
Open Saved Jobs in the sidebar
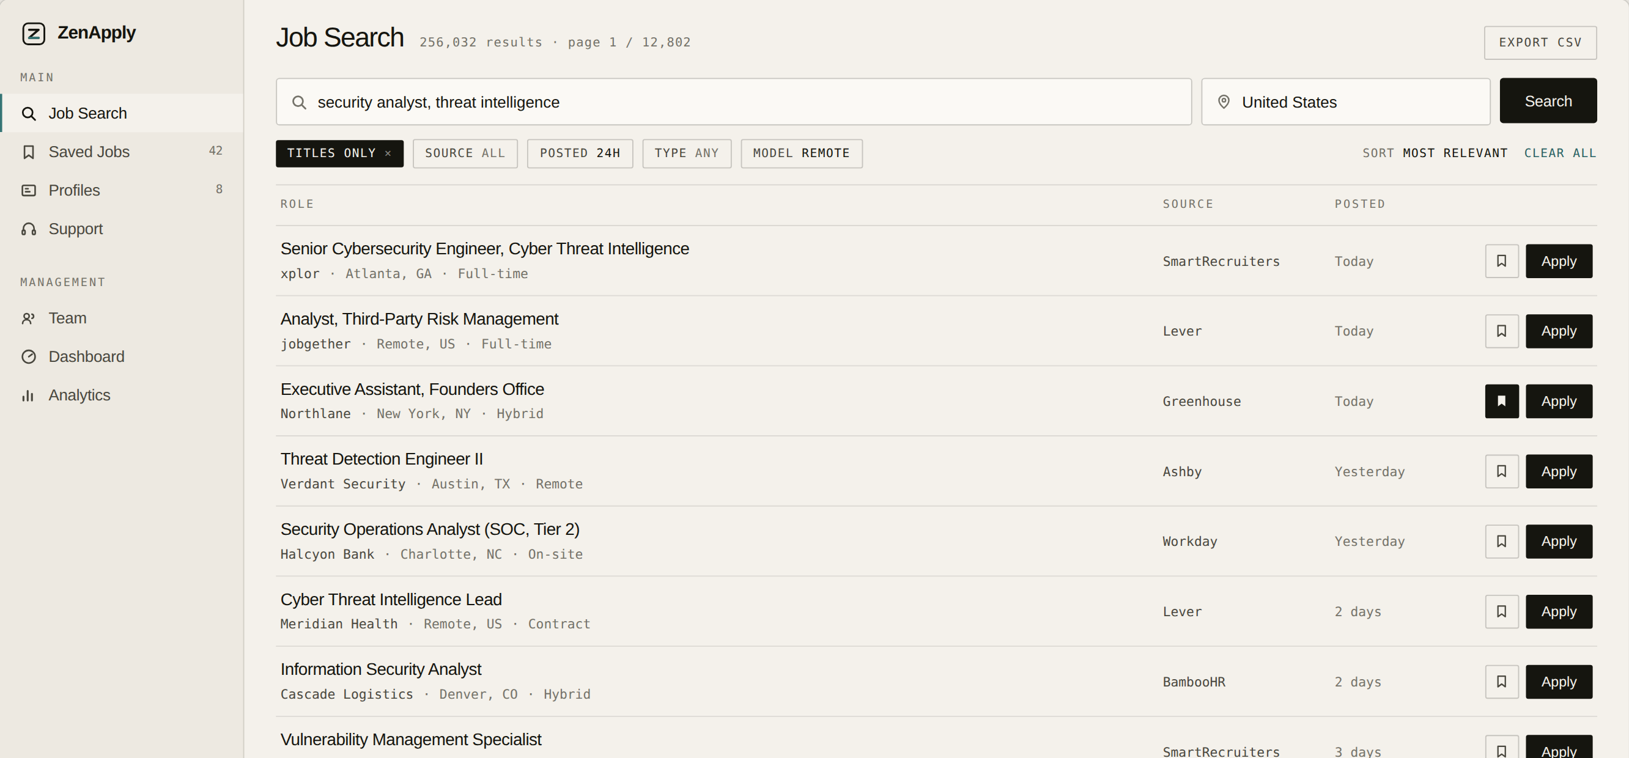coord(122,152)
